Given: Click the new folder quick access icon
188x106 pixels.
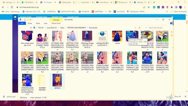Looking at the screenshot, I should [x=28, y=20].
